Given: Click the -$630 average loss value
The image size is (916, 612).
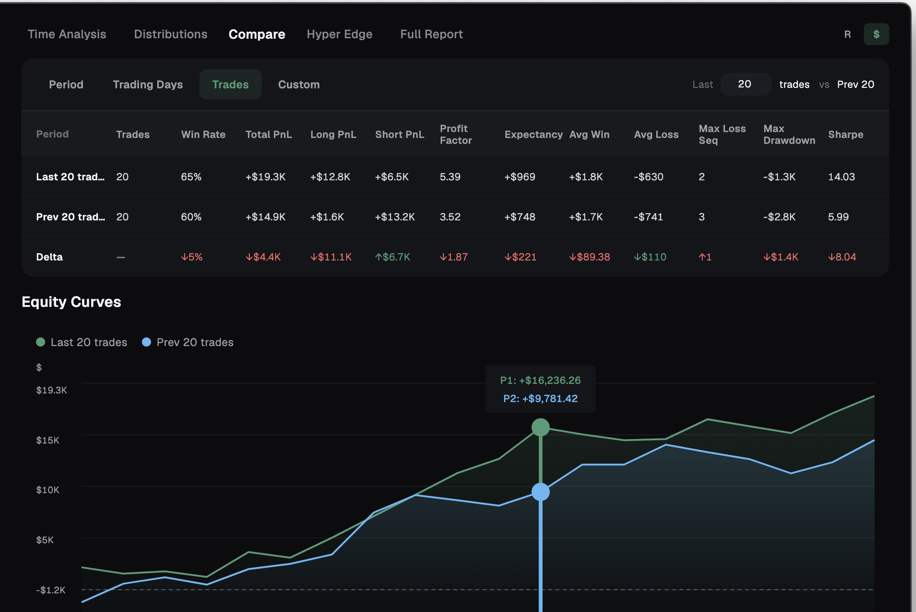Looking at the screenshot, I should click(648, 177).
